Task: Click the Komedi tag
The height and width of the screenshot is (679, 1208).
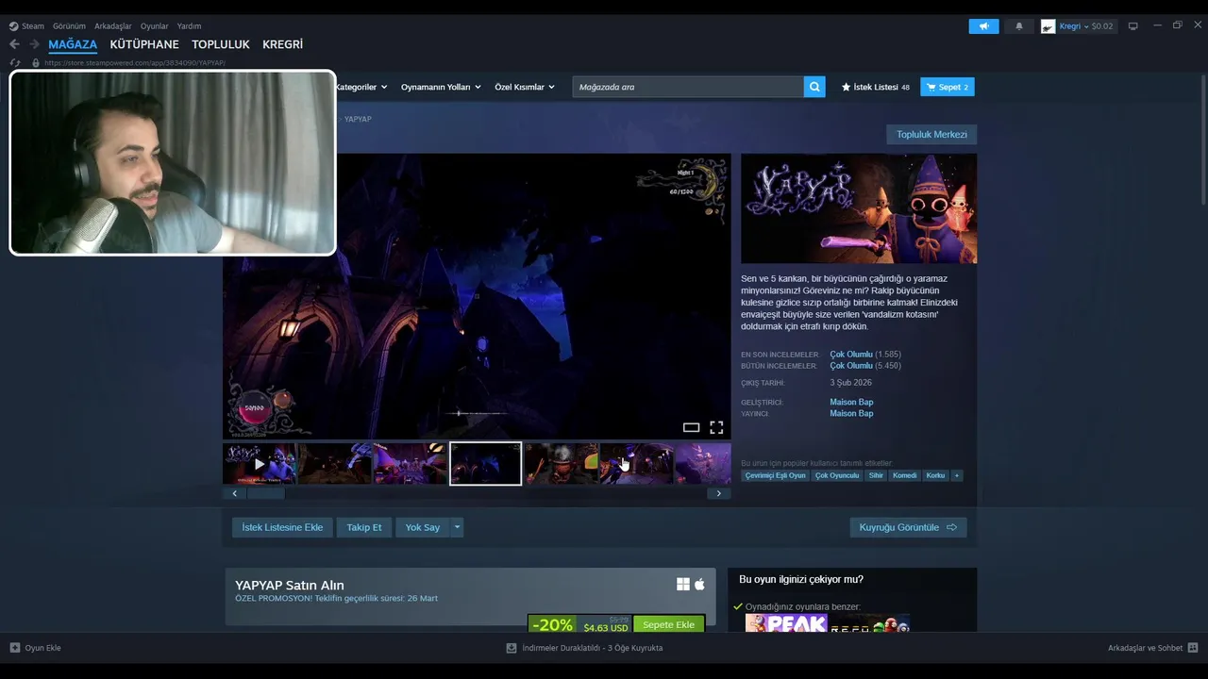Action: click(904, 475)
